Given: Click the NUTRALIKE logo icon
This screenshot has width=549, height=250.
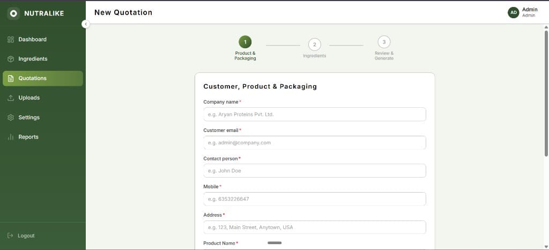Looking at the screenshot, I should pos(13,13).
